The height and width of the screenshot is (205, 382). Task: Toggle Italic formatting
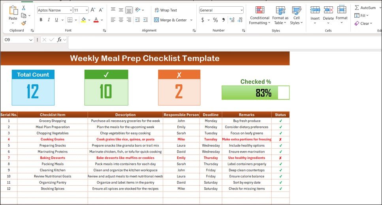[49, 20]
